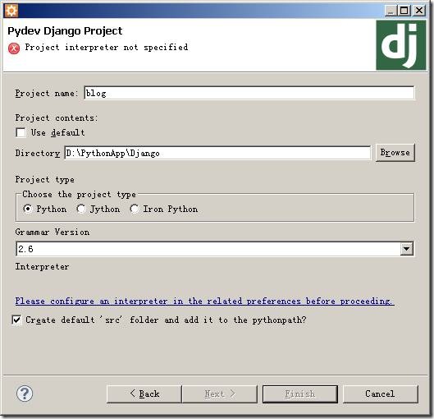Maximize the wizard window
The image size is (434, 419).
tap(404, 11)
